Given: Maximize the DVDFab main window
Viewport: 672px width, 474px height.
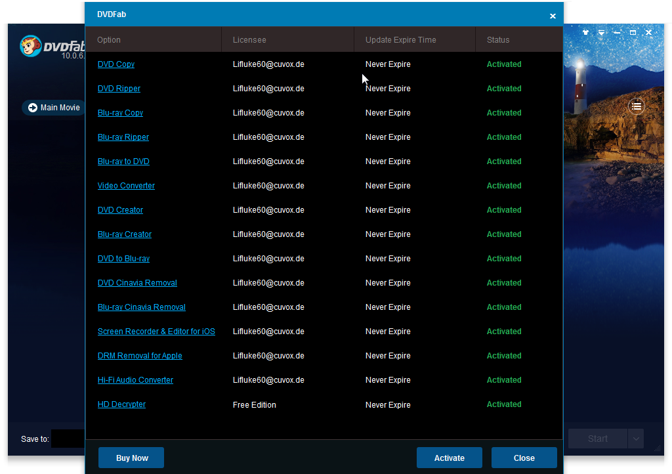Looking at the screenshot, I should [x=633, y=33].
